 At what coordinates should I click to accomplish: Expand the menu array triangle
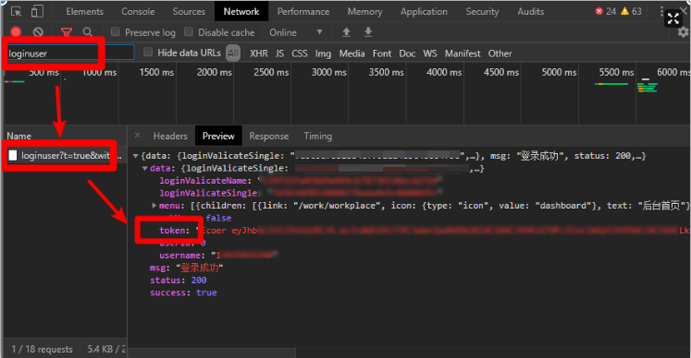(154, 206)
